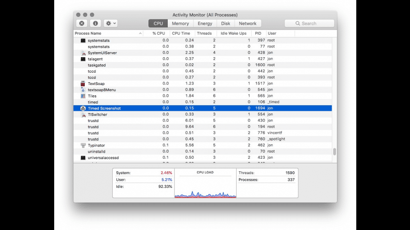The image size is (410, 230).
Task: Select the Typinator process name
Action: (96, 146)
